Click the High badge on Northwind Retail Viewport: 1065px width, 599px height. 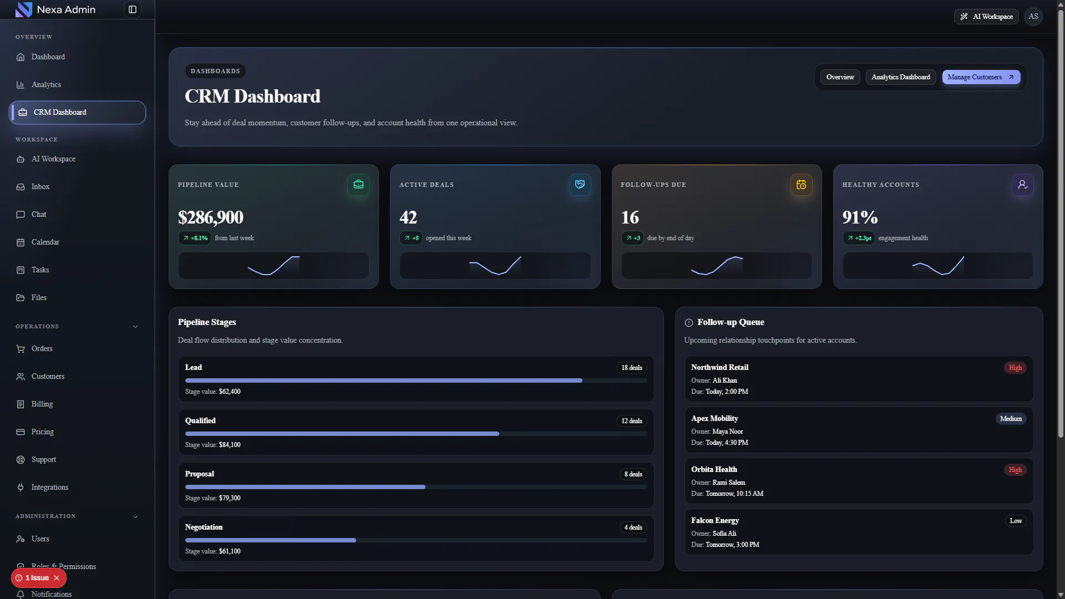(x=1015, y=368)
